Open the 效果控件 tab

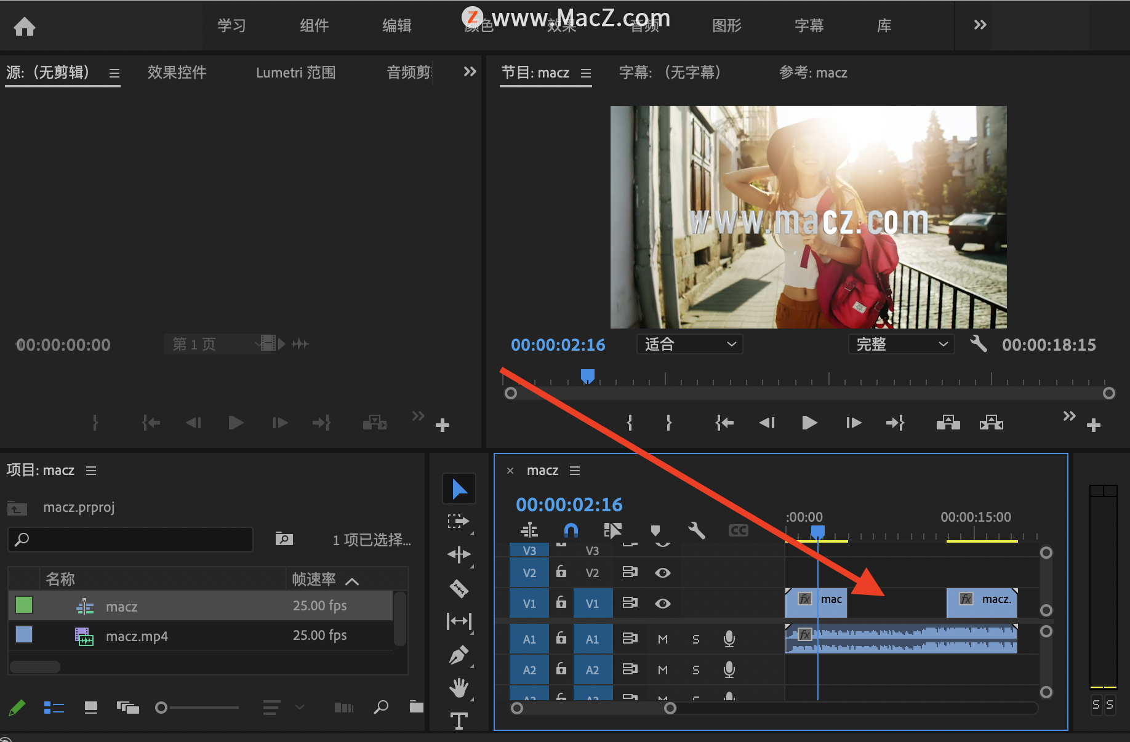tap(177, 72)
